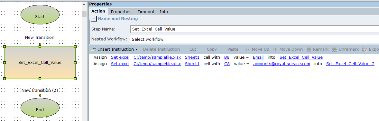This screenshot has width=379, height=121.
Task: Switch to the Timeout tab
Action: (x=146, y=12)
